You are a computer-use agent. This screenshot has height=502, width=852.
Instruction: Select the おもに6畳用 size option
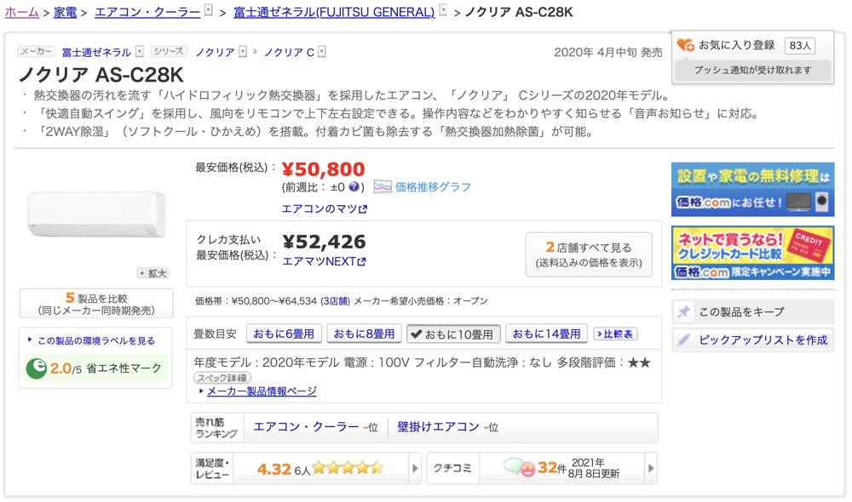tap(284, 334)
